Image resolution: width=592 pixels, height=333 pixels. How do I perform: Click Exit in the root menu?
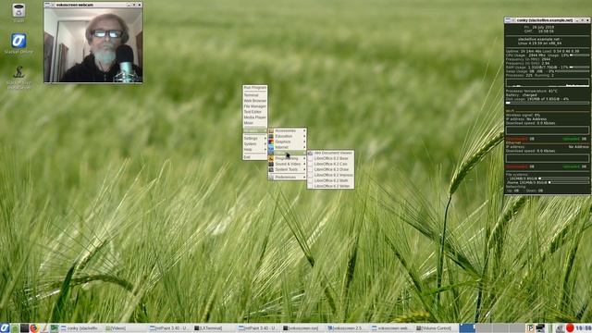(x=255, y=157)
